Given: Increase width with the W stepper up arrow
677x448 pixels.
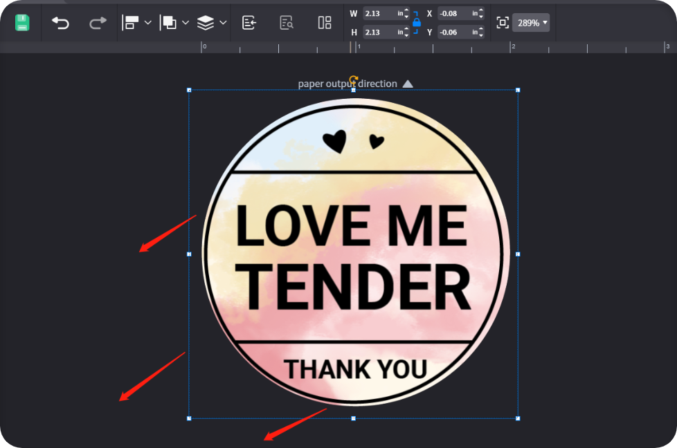Looking at the screenshot, I should (407, 10).
